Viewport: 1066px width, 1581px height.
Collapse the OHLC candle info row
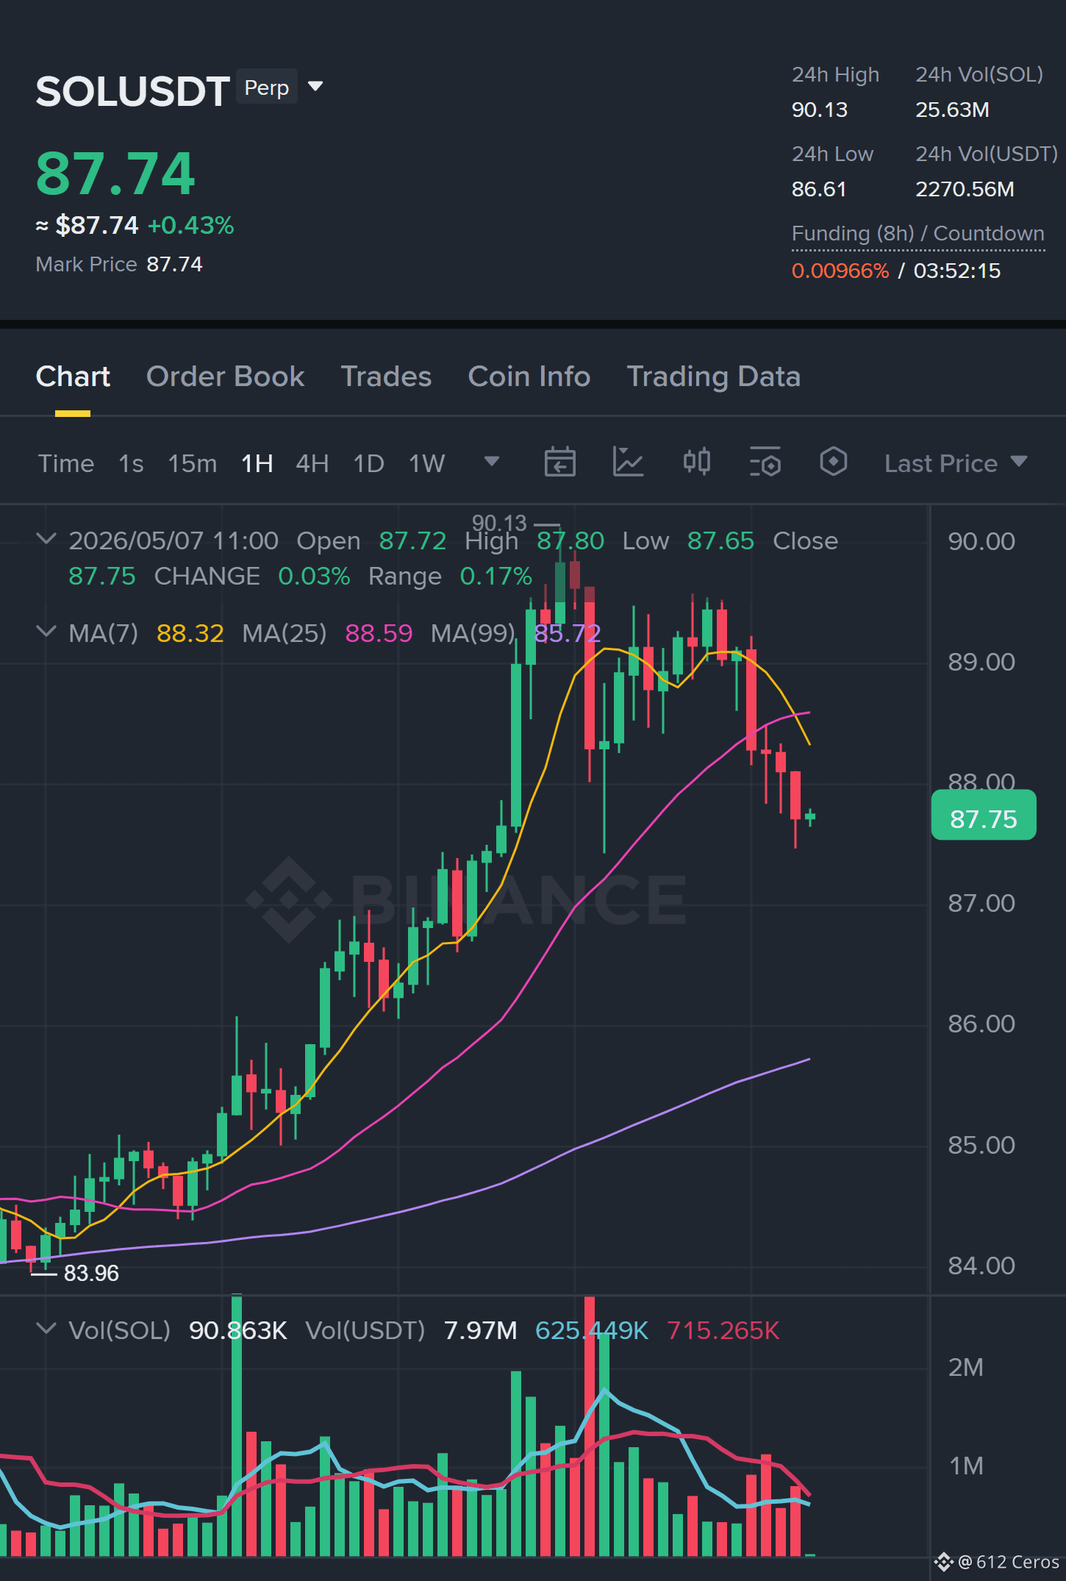pyautogui.click(x=46, y=539)
